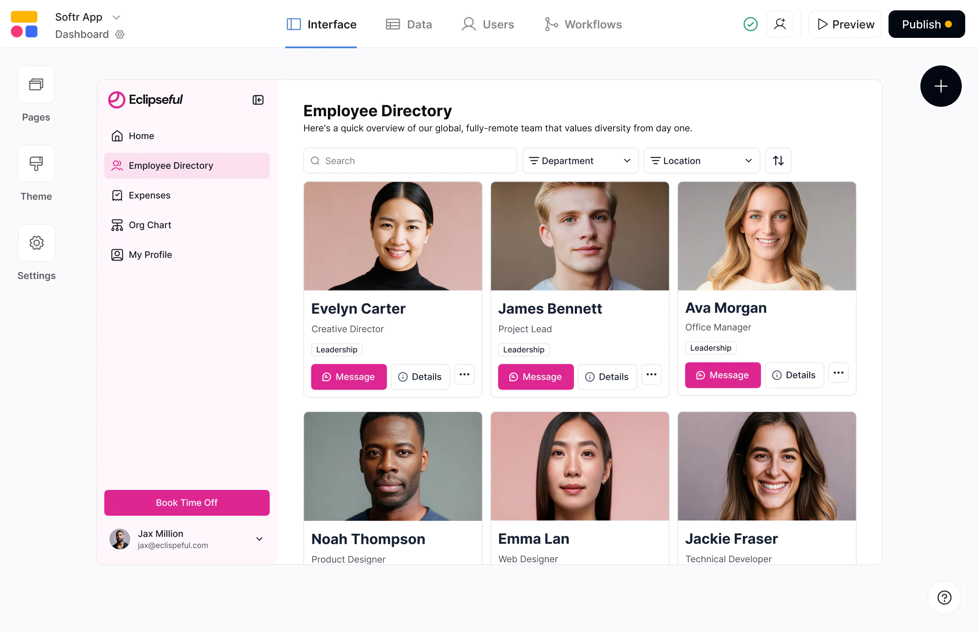The height and width of the screenshot is (632, 979).
Task: Collapse the navigation sidebar via the icon
Action: [258, 99]
